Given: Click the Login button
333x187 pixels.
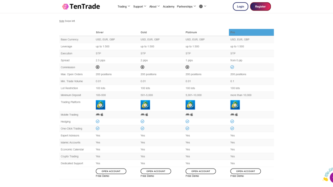Looking at the screenshot, I should (240, 6).
